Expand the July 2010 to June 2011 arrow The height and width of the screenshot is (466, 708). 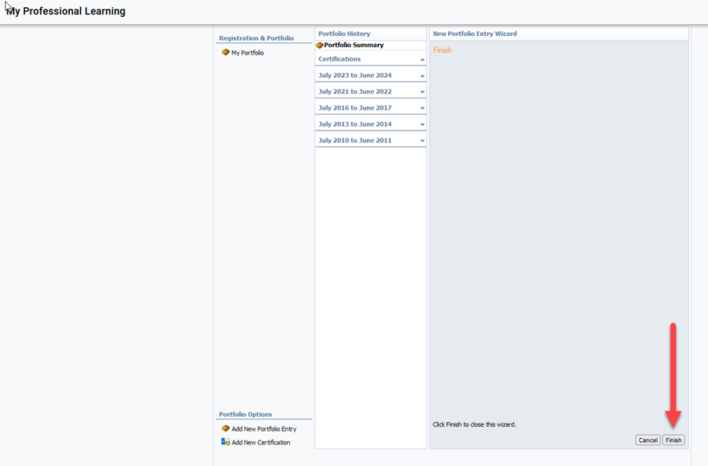[x=422, y=141]
